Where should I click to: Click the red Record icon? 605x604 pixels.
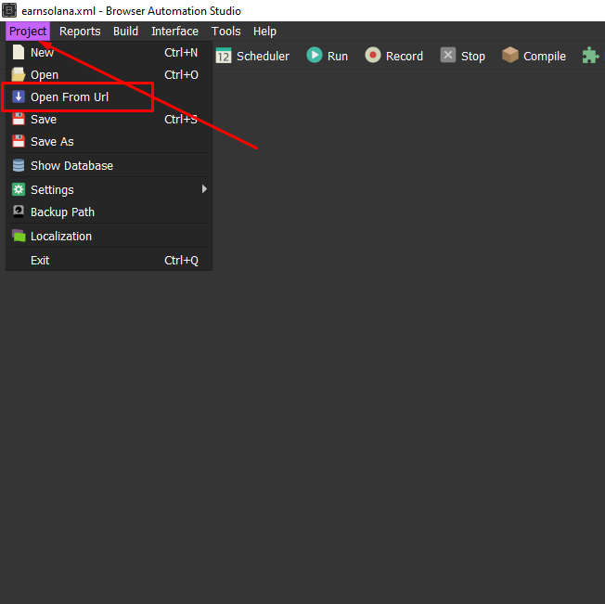pos(373,55)
